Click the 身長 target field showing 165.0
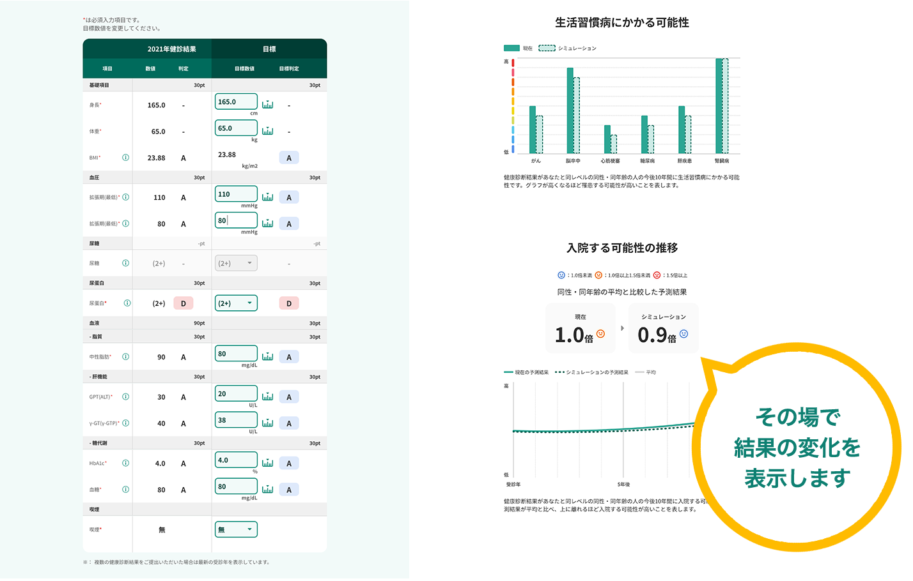Image resolution: width=913 pixels, height=581 pixels. click(x=236, y=102)
